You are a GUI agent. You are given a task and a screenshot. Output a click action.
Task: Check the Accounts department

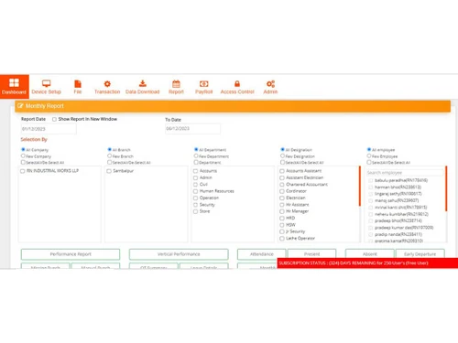tap(196, 171)
